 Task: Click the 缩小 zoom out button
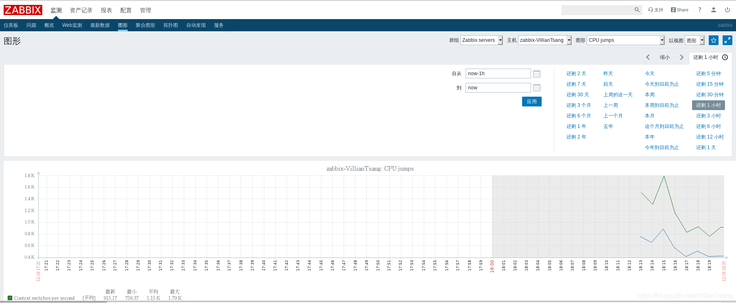(665, 57)
